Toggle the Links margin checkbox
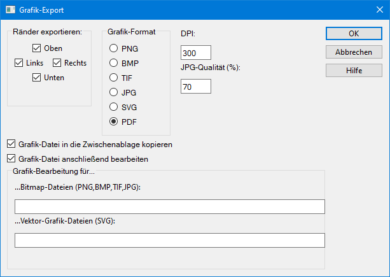Screen dimensions: 390x277 tap(18, 62)
